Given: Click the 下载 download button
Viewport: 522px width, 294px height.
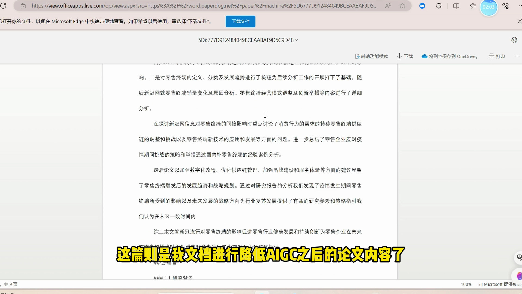Looking at the screenshot, I should click(x=405, y=56).
